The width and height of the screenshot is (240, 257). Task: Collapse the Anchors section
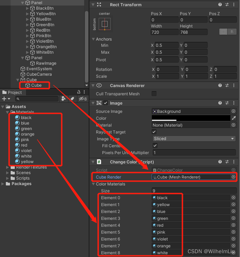[94, 39]
